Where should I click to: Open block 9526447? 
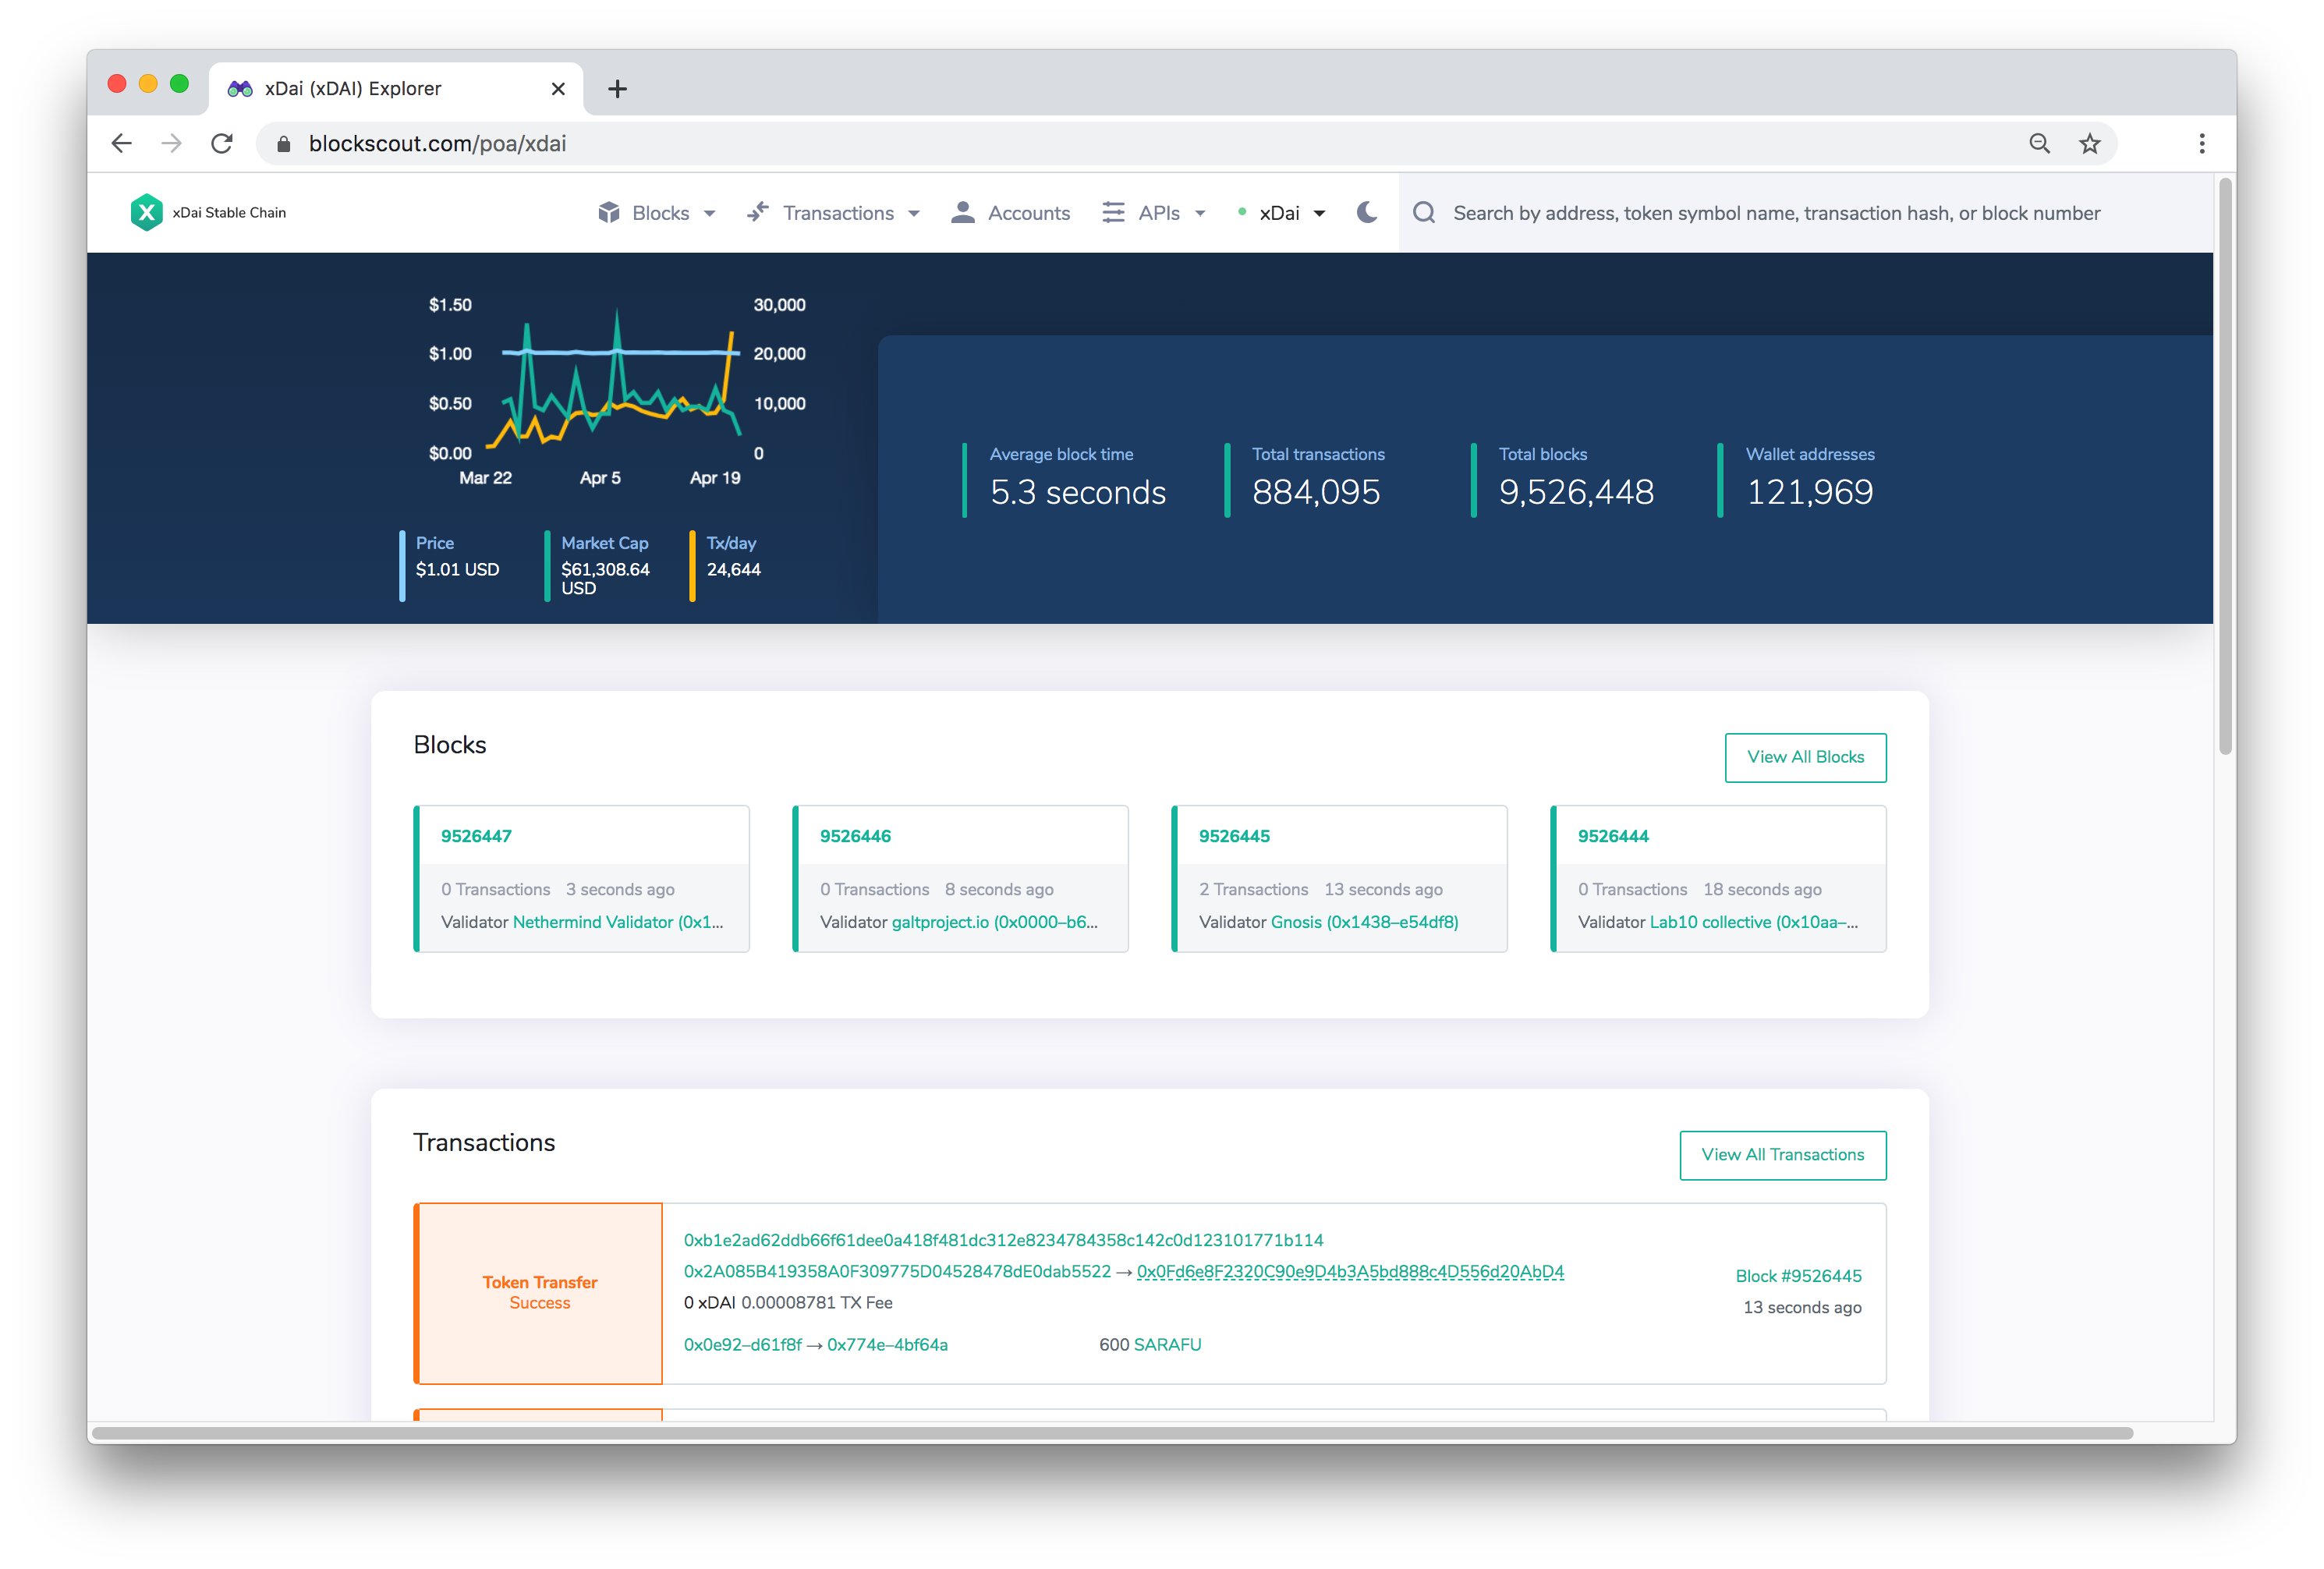[x=476, y=836]
